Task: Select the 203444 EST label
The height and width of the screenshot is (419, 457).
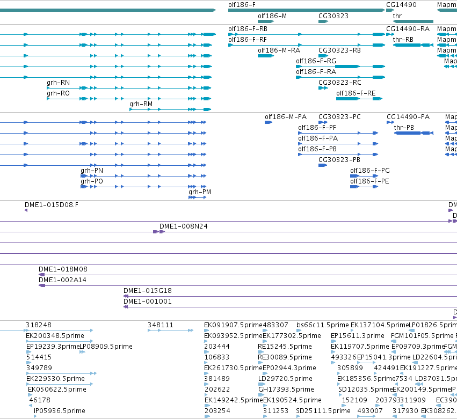Action: (x=217, y=347)
